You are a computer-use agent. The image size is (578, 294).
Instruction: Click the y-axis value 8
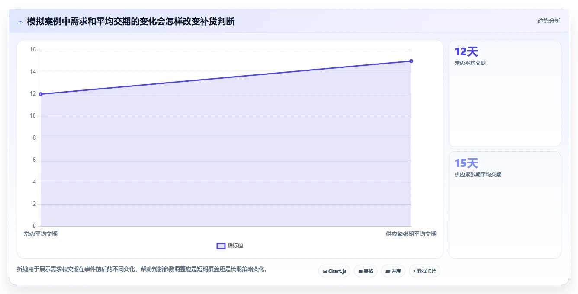point(35,138)
